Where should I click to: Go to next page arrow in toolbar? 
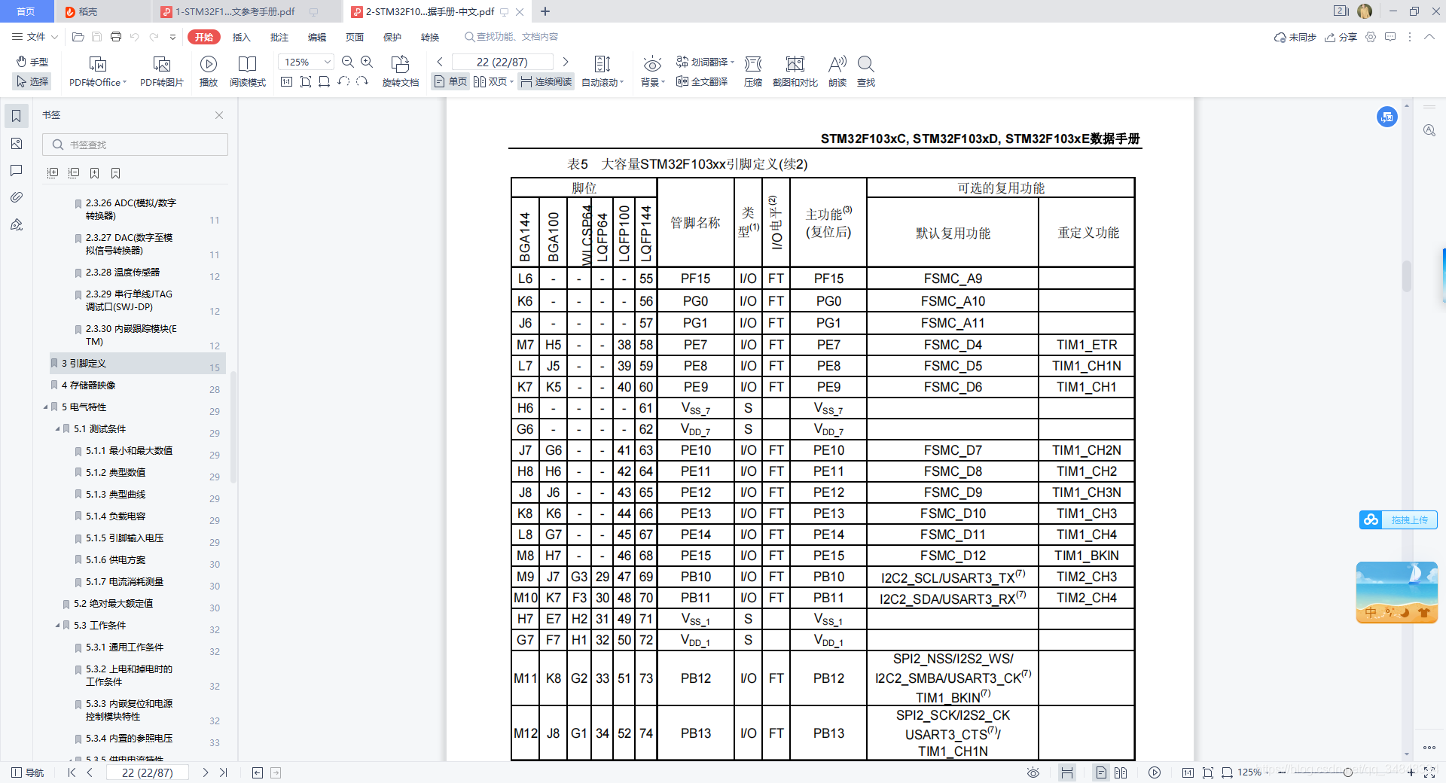[x=566, y=62]
